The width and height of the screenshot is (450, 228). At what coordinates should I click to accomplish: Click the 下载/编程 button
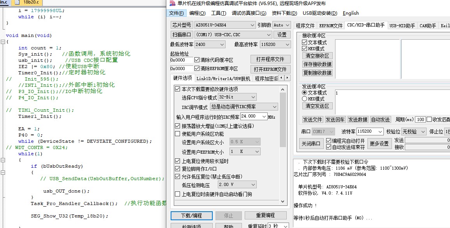click(x=191, y=216)
